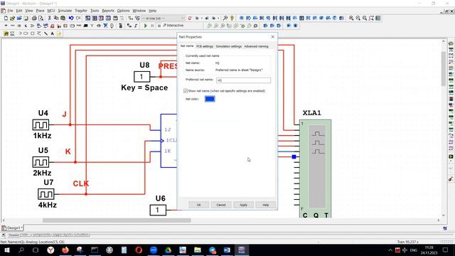The height and width of the screenshot is (256, 455).
Task: Toggle the U6 interactive switch
Action: pyautogui.click(x=158, y=210)
